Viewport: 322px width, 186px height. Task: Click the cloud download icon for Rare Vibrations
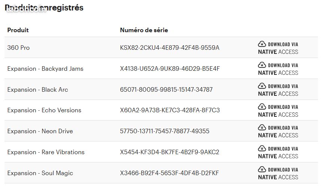pos(262,149)
